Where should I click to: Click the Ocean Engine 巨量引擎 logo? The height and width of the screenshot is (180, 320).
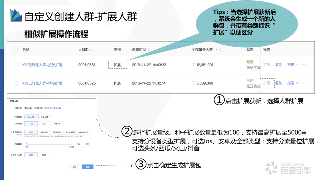[x=288, y=168]
